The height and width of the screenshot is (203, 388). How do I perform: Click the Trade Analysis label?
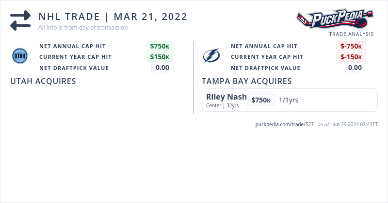[x=351, y=34]
